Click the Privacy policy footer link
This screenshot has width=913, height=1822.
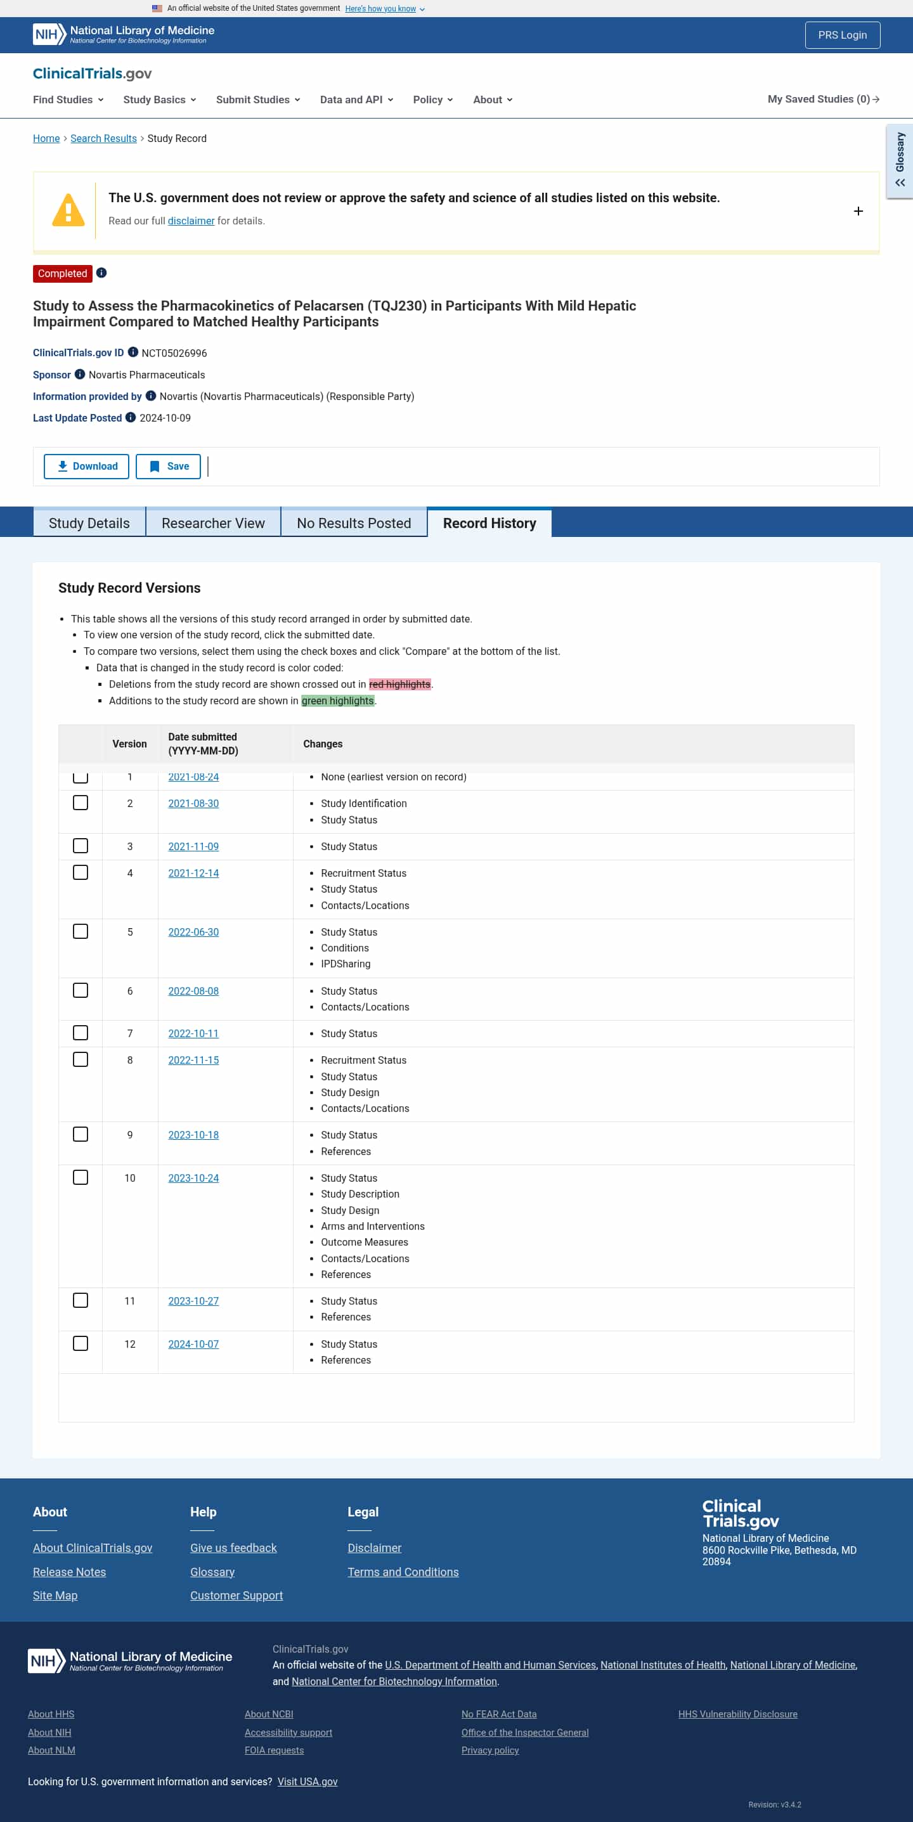click(x=490, y=1750)
